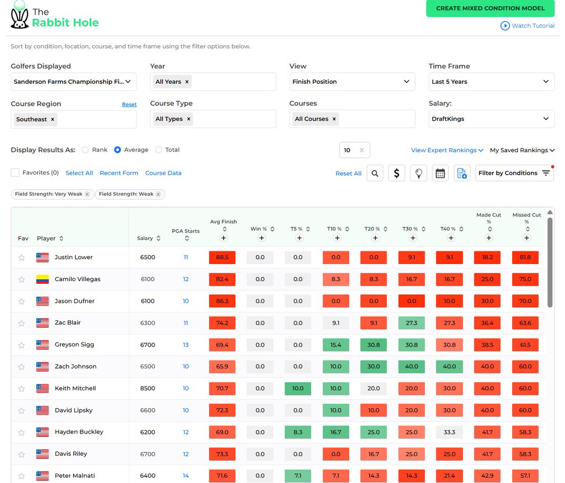Select the Total radio button
Viewport: 565px width, 483px height.
tap(159, 150)
